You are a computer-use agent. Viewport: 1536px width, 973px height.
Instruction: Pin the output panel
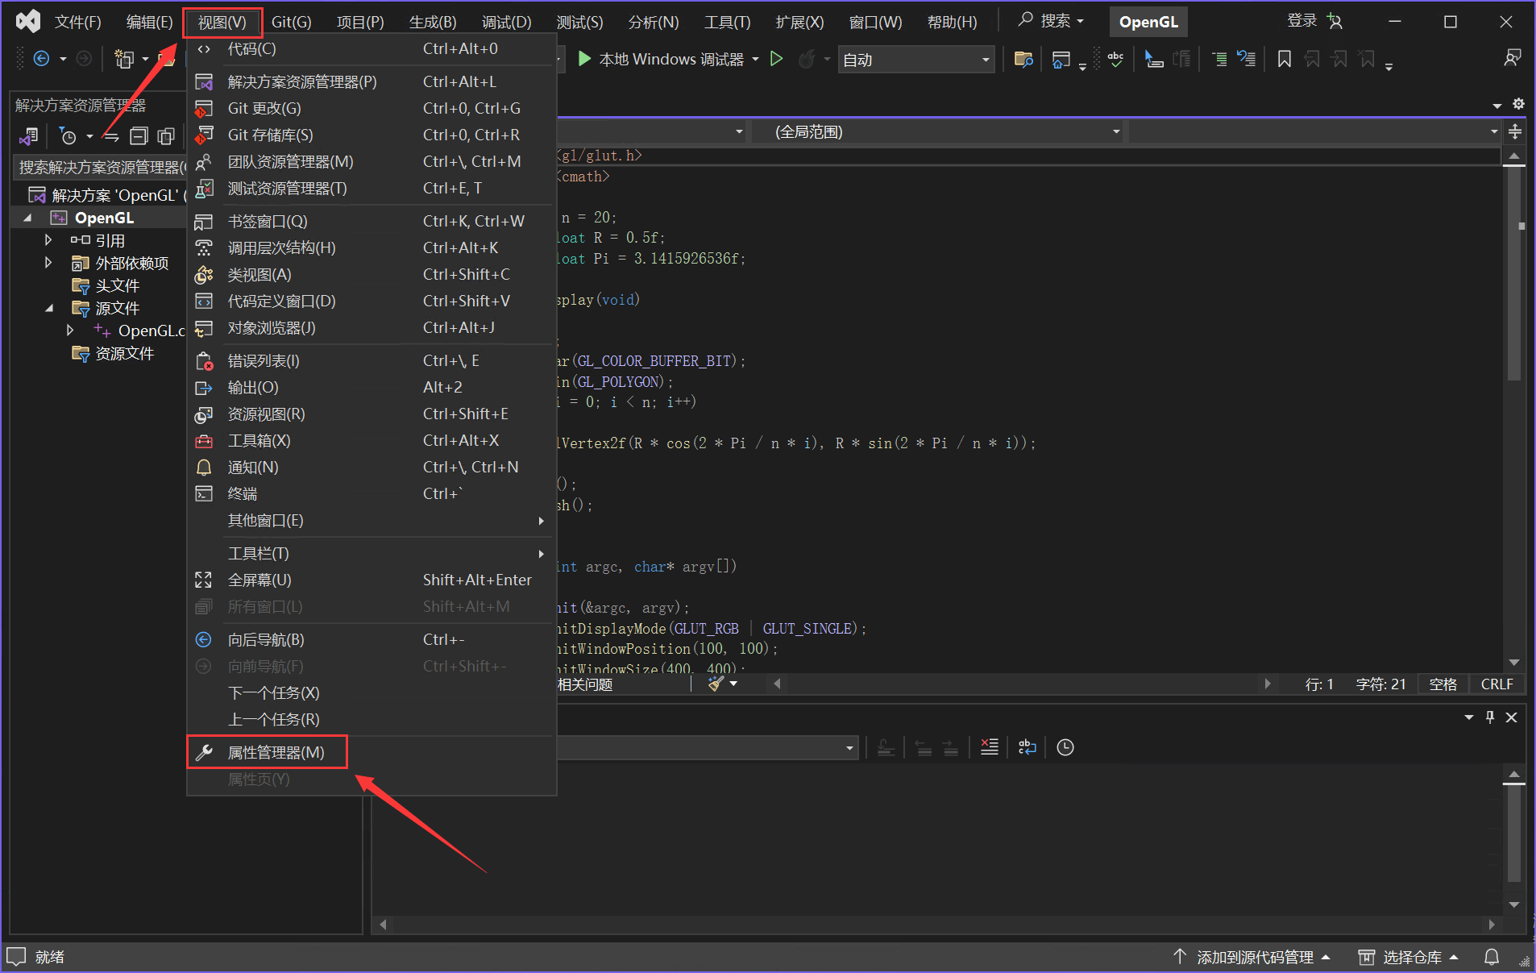coord(1490,717)
